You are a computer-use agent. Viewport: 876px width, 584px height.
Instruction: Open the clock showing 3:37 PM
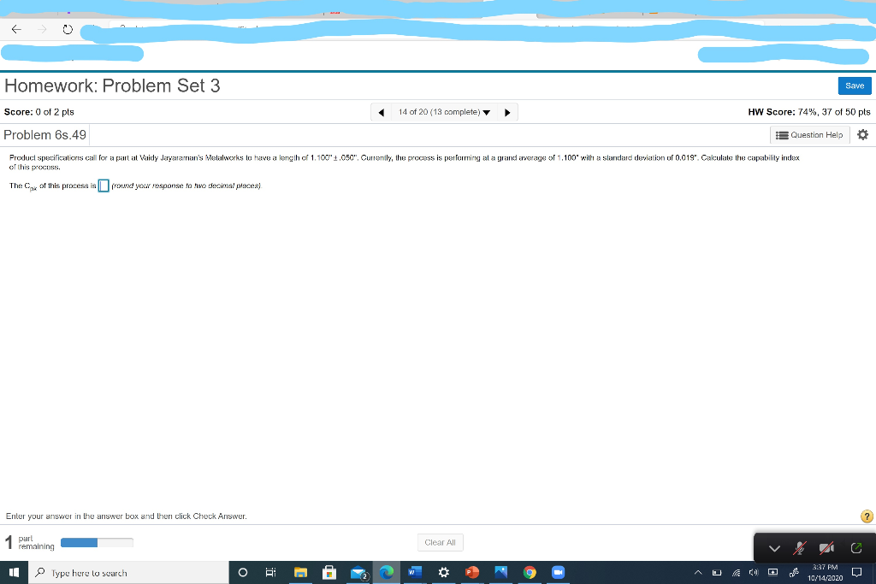click(825, 572)
